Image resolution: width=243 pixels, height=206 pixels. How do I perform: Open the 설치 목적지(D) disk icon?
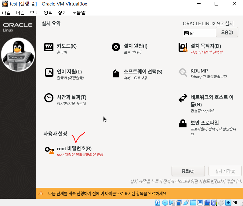point(183,47)
